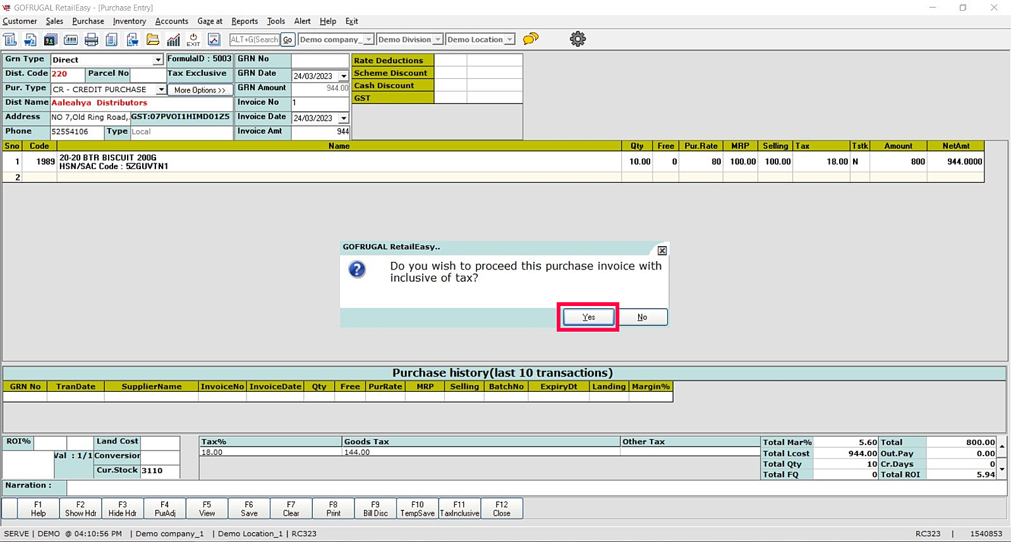The height and width of the screenshot is (542, 1011).
Task: Expand the Grn Type dropdown
Action: [x=158, y=60]
